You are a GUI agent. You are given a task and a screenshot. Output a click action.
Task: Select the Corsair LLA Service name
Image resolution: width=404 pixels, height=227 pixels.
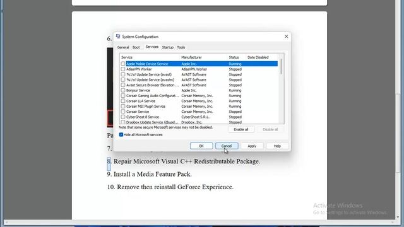point(141,101)
